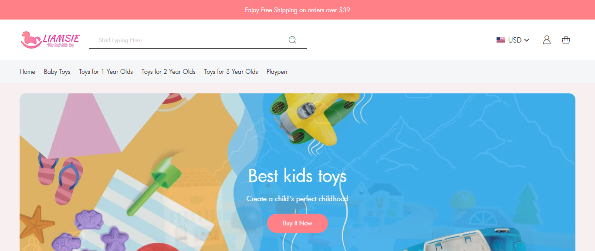The image size is (595, 251).
Task: Click the Buy It Now button
Action: pyautogui.click(x=297, y=223)
